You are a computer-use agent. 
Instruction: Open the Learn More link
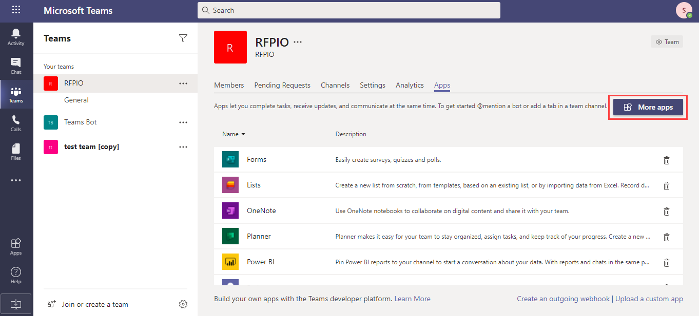coord(413,299)
